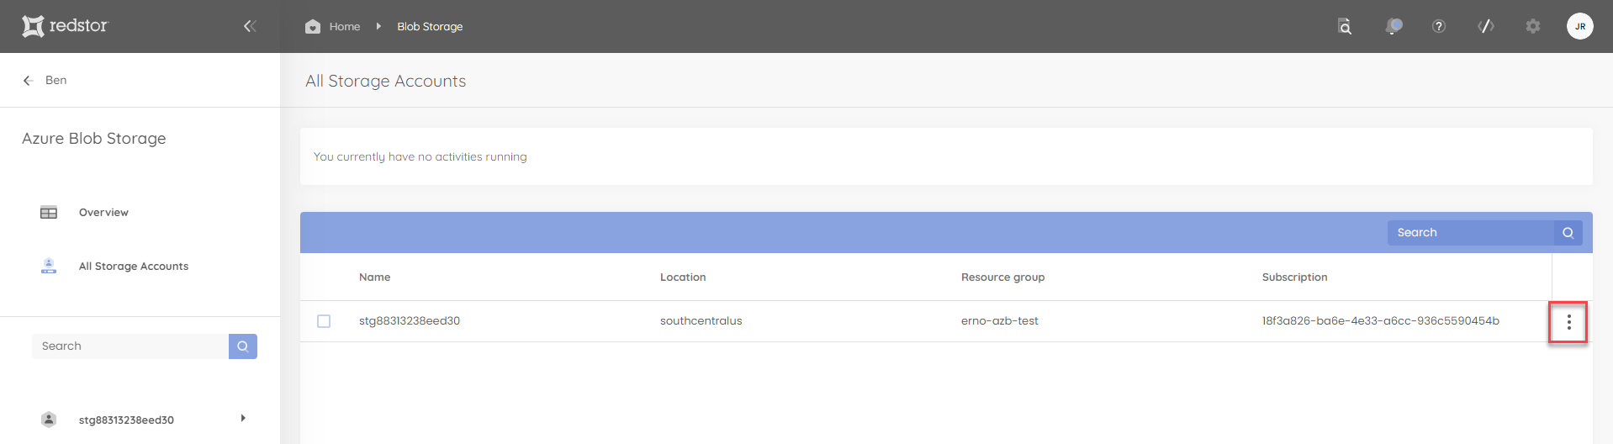The image size is (1613, 444).
Task: Open three-dot row actions menu
Action: (x=1568, y=322)
